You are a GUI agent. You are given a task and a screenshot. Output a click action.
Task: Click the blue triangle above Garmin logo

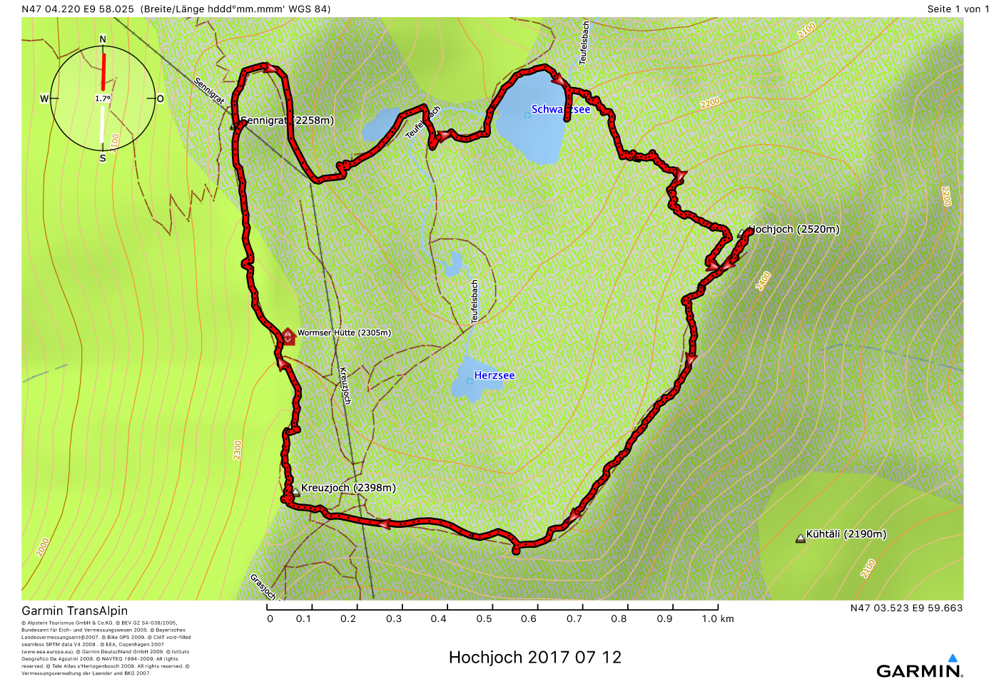pyautogui.click(x=952, y=658)
